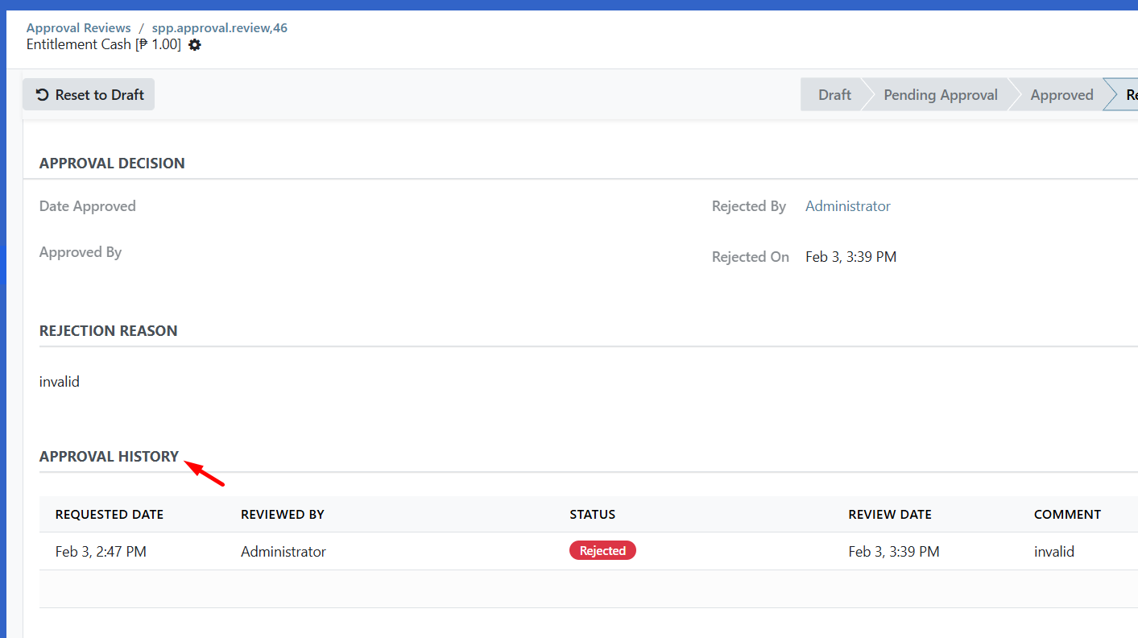
Task: Sort by the Status column header
Action: [x=592, y=515]
